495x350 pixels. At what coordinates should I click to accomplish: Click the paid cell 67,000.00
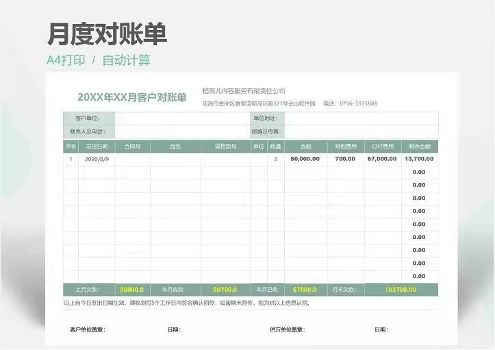pos(382,159)
